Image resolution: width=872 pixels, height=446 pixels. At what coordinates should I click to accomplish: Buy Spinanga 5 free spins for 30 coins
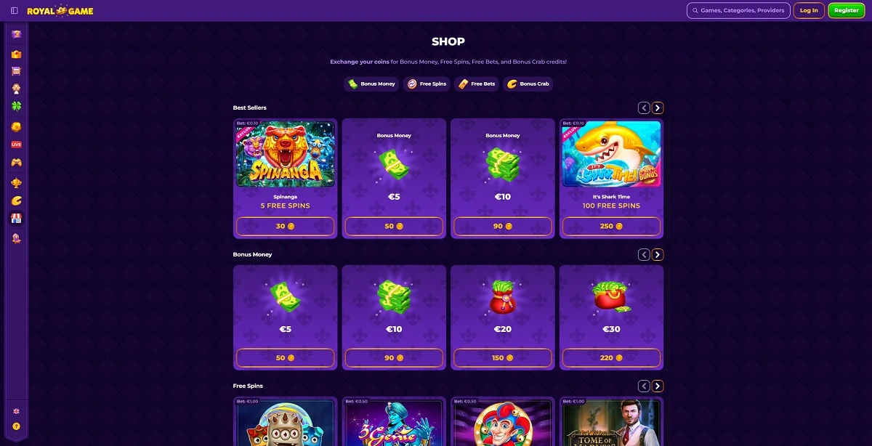pos(286,227)
